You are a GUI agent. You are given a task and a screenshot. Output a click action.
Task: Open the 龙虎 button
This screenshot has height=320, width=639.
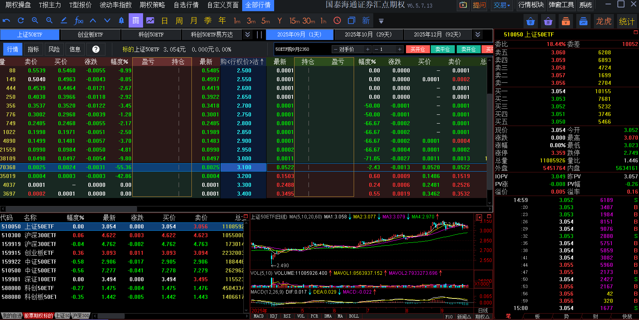(603, 21)
